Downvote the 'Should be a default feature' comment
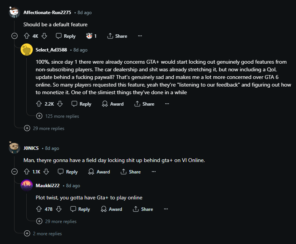This screenshot has height=244, width=296. point(44,36)
